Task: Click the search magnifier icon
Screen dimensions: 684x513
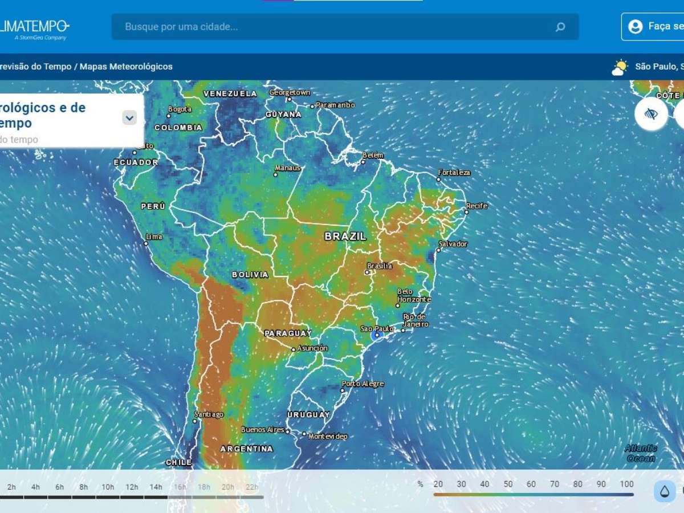Action: 560,27
